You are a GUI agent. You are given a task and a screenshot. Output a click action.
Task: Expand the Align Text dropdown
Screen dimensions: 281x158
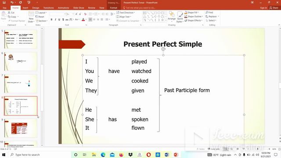click(124, 17)
